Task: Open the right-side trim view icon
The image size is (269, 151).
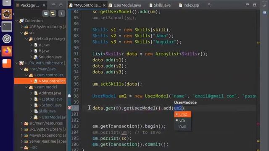Action: [265, 13]
